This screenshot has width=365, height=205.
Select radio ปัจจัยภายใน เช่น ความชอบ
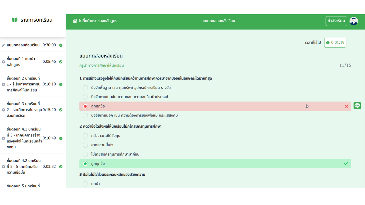coord(85,97)
